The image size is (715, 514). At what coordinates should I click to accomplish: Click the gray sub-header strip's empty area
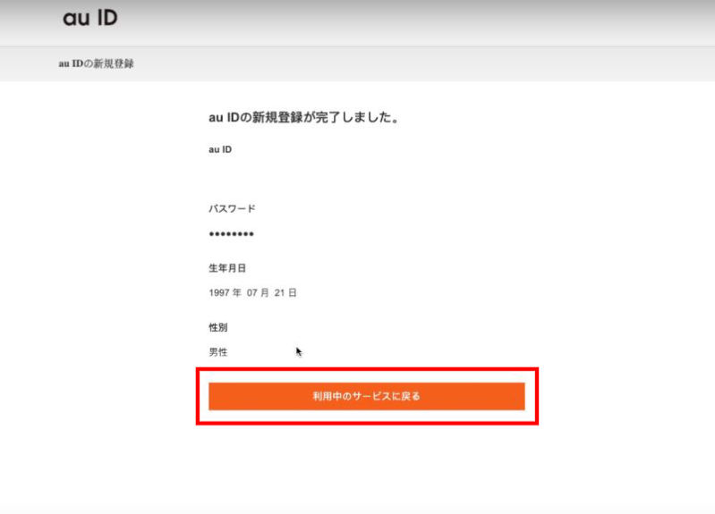pyautogui.click(x=447, y=64)
